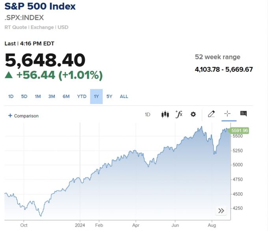This screenshot has width=268, height=231.
Task: Switch to the 5D range
Action: click(24, 96)
